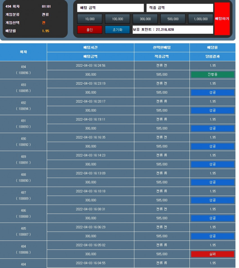
Task: Select the timestamp 2022-04-03 16:13:09
Action: (x=91, y=173)
